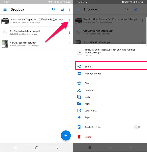Open VID_153269815566F.mp4 thumbnail in left screen
Screen dimensions: 147x152
point(5,44)
